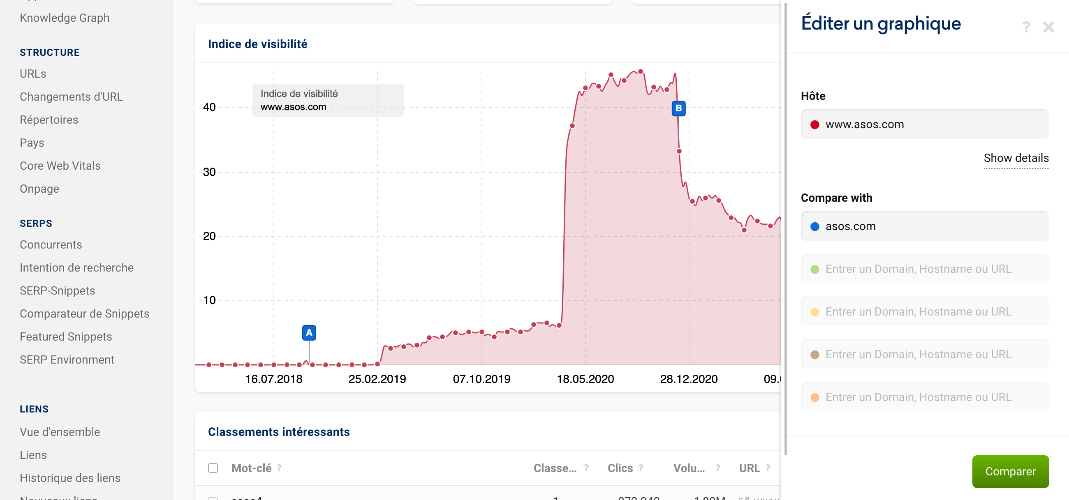Screen dimensions: 1069x500
Task: Click the peak data point on visibility chart
Action: 641,72
